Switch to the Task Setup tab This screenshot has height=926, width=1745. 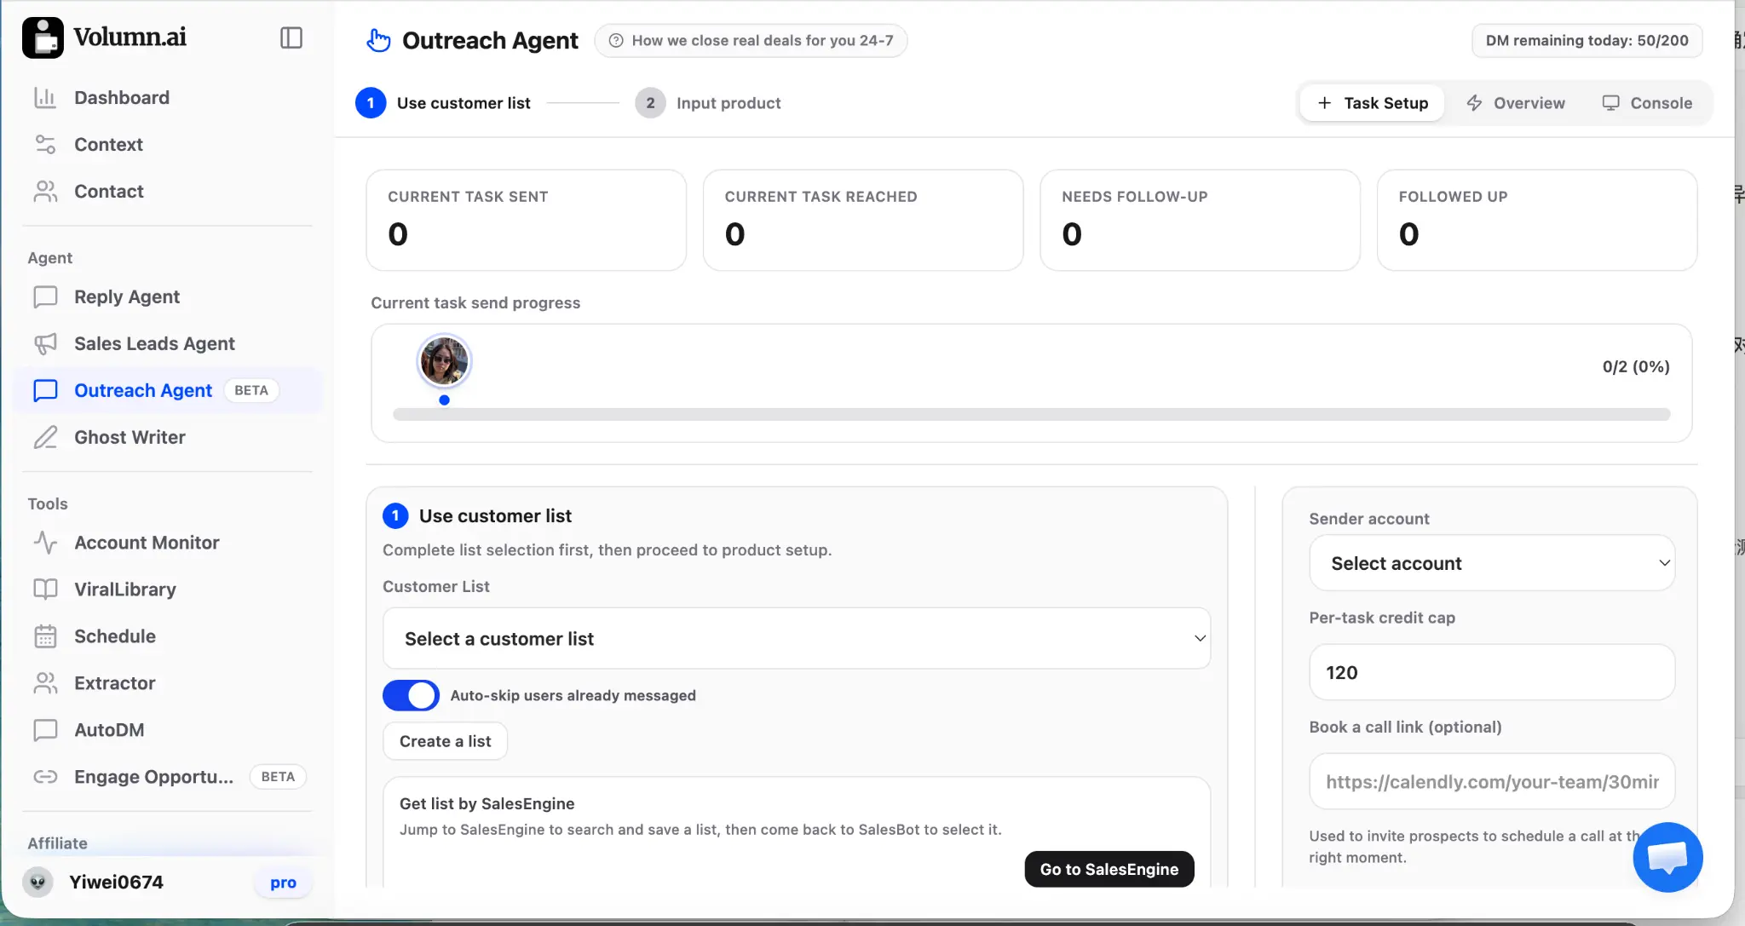pos(1372,103)
